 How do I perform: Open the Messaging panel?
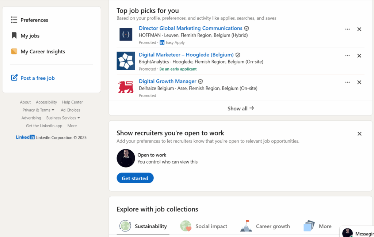[358, 232]
